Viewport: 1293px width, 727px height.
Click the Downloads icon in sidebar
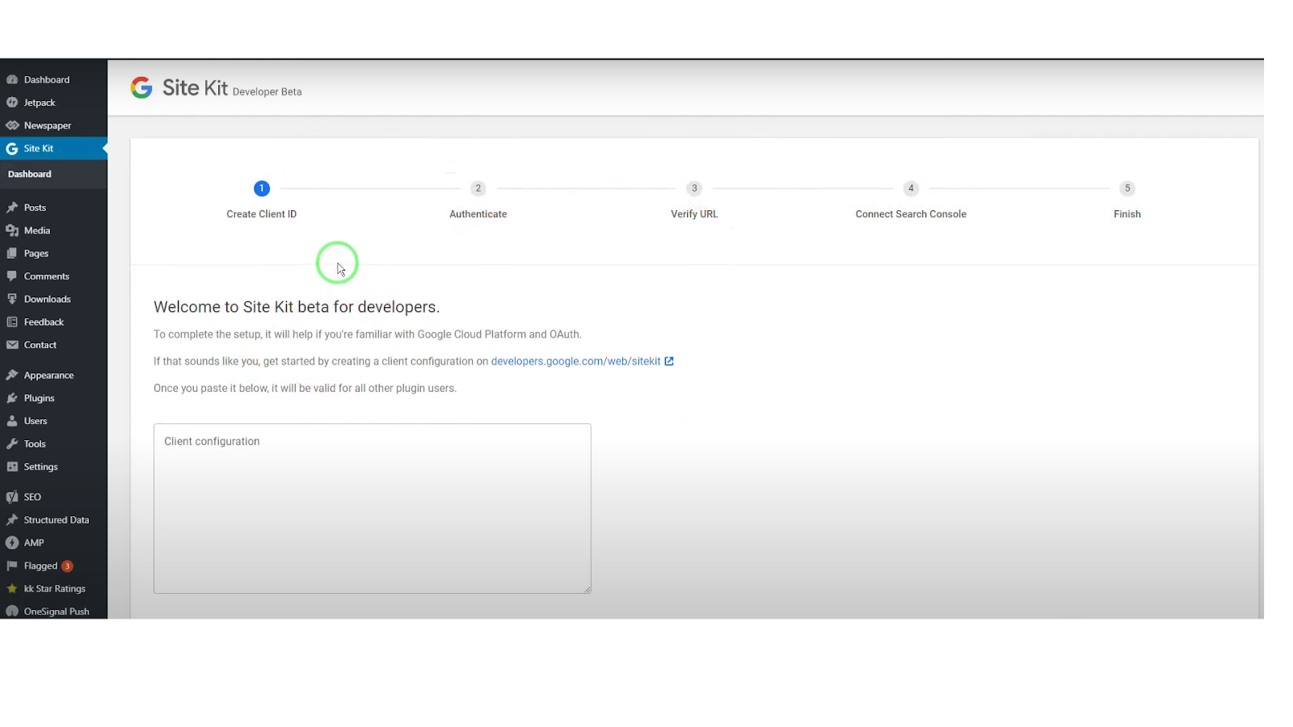pos(12,299)
